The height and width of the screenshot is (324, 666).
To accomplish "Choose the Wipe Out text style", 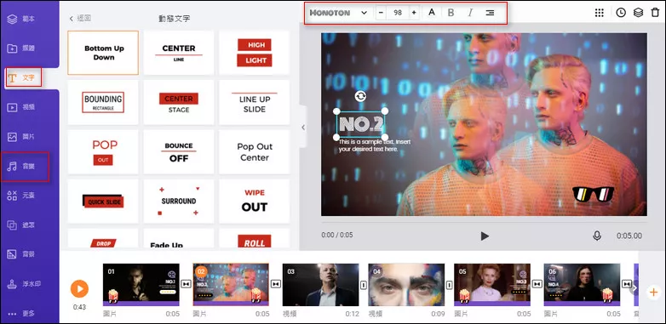I will click(255, 201).
